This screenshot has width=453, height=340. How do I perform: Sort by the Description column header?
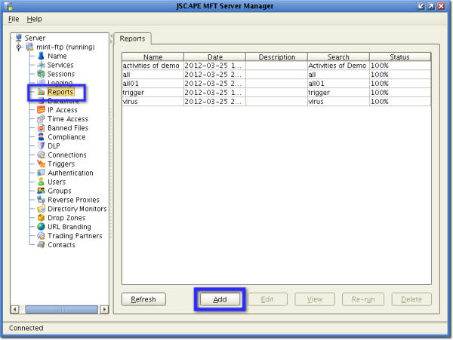[x=277, y=57]
